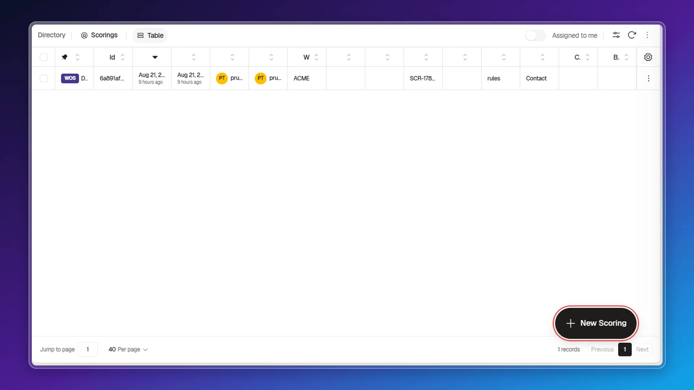Open the 40 Per page dropdown
The image size is (694, 390).
click(128, 349)
